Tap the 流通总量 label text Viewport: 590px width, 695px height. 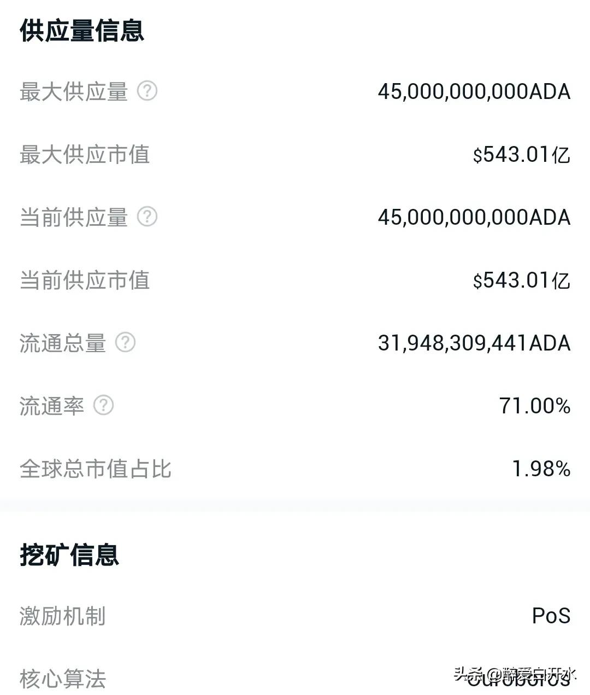[63, 343]
